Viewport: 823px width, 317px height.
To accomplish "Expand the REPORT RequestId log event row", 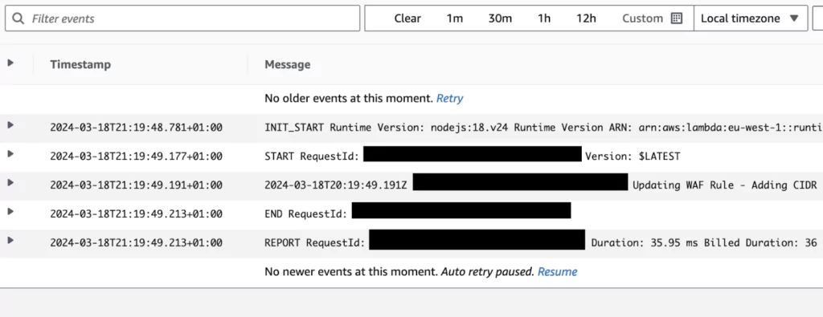I will click(10, 240).
